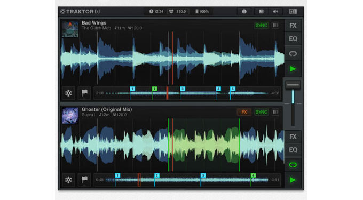Viewport: 363px width, 200px height.
Task: Jump to cue point 1 in Ghoster
Action: [x=117, y=175]
